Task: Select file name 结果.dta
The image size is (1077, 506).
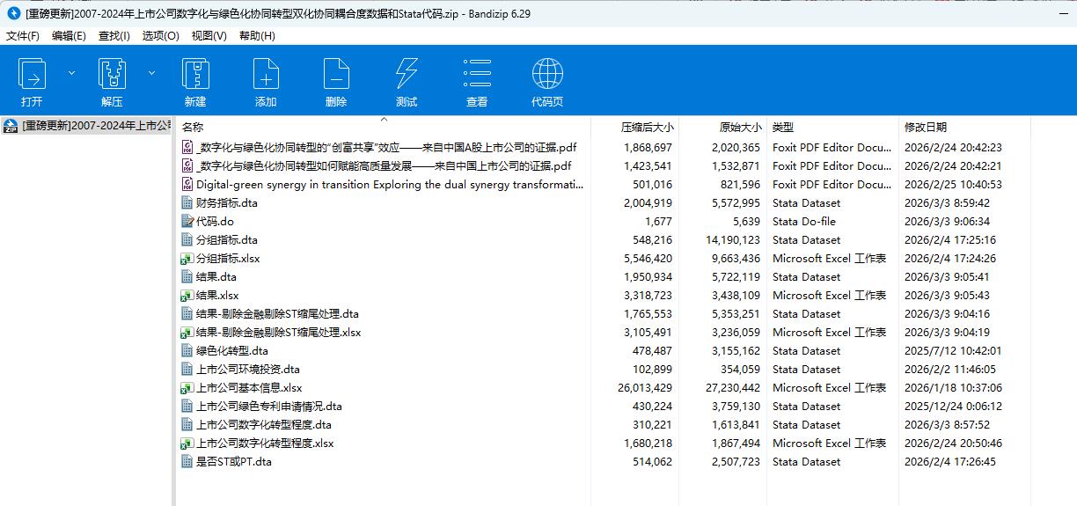Action: coord(216,277)
